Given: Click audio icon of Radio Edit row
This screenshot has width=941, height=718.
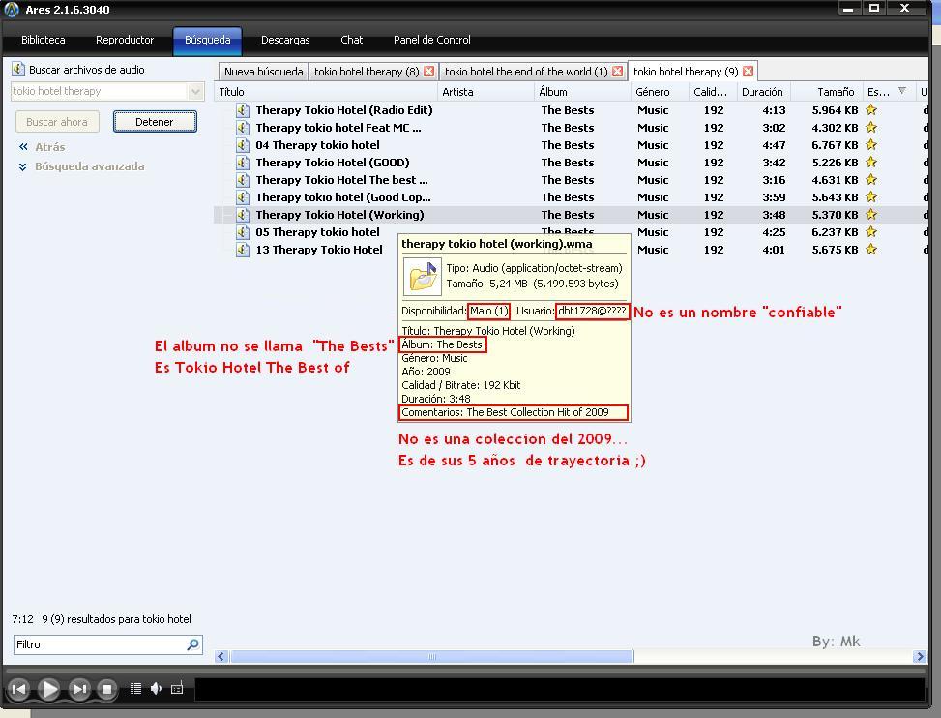Looking at the screenshot, I should (243, 110).
